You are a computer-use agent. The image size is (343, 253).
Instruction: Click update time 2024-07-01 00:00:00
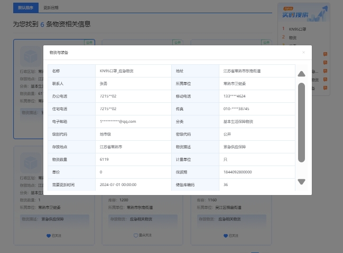(118, 184)
